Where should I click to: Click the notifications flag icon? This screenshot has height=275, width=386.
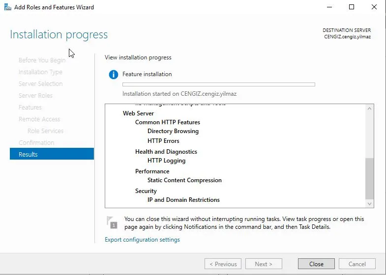click(113, 222)
